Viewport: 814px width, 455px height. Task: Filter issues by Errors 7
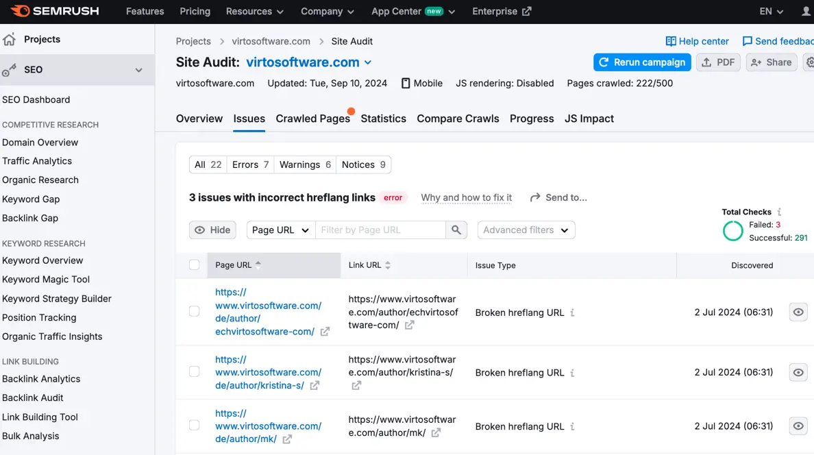(x=250, y=164)
